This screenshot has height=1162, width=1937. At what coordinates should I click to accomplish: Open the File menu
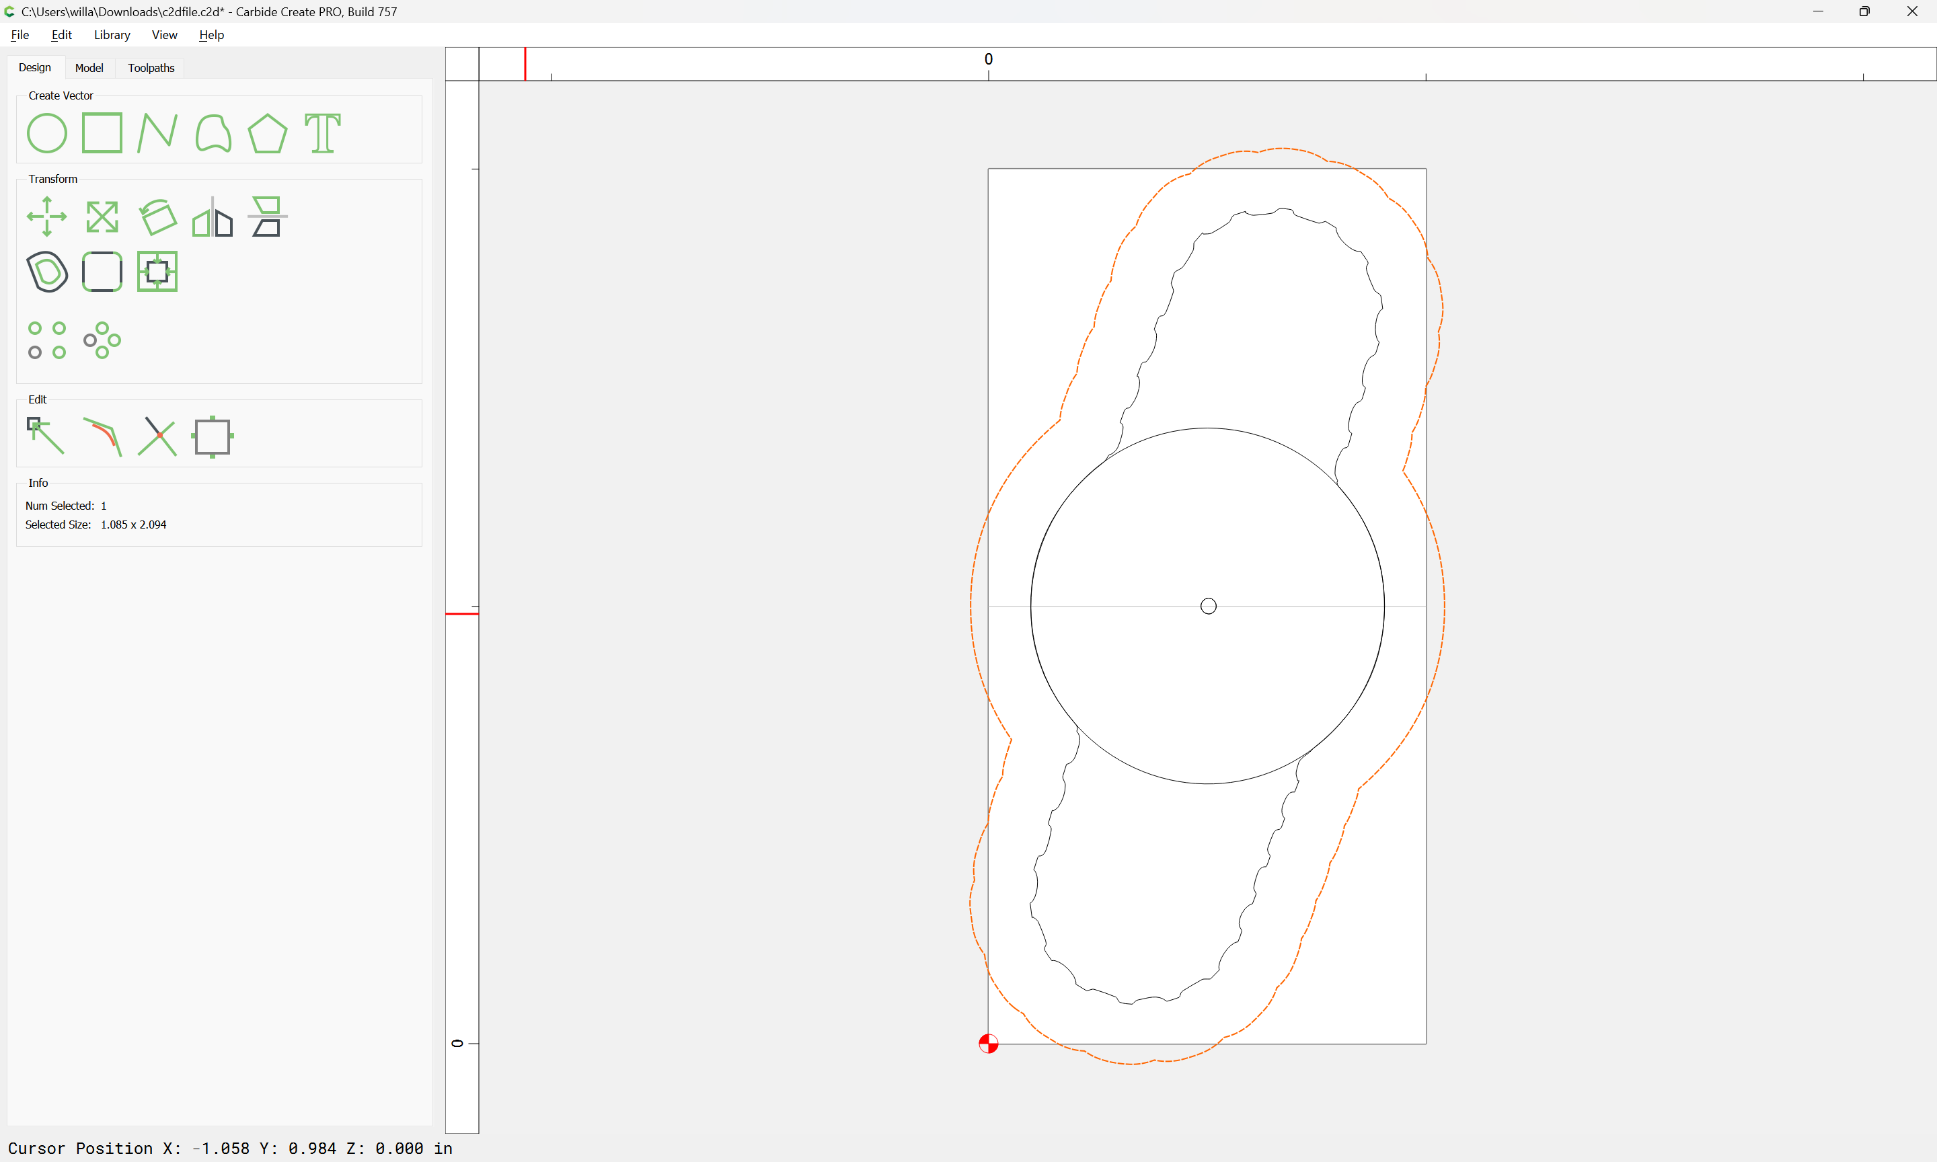(x=20, y=34)
